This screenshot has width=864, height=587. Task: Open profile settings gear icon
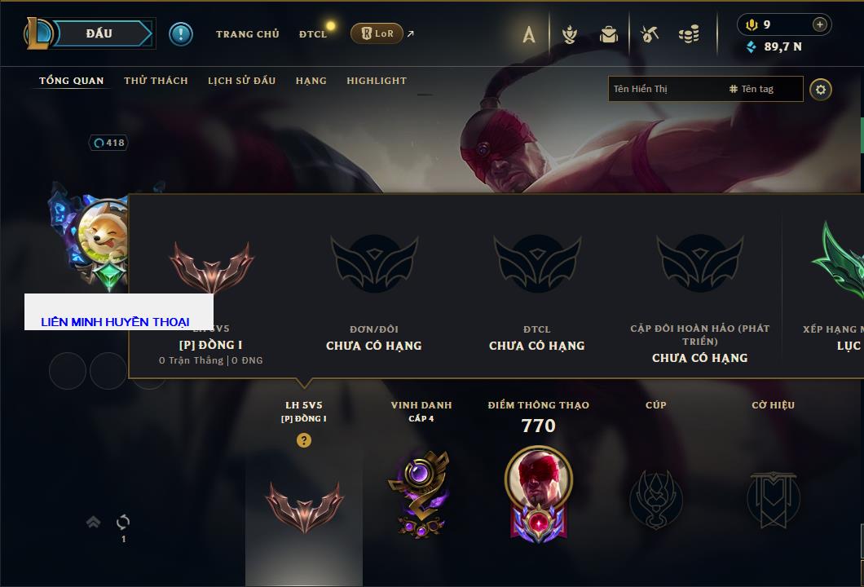[x=821, y=90]
